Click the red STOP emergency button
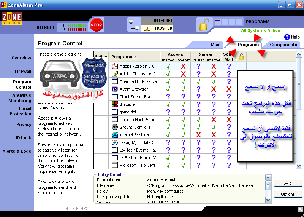Viewport: 304px width, 217px height. pos(97,25)
